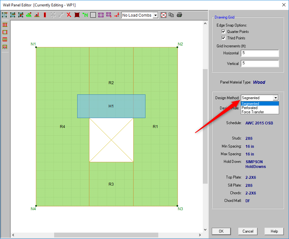
Task: Click the red zoom extents icon
Action: [163, 15]
